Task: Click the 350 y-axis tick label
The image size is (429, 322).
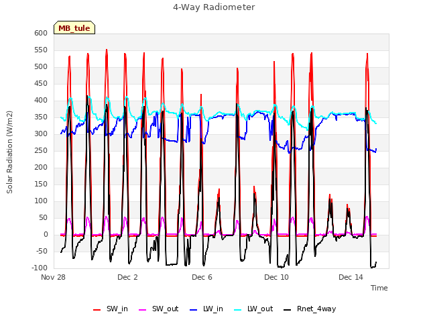Action: 41,117
